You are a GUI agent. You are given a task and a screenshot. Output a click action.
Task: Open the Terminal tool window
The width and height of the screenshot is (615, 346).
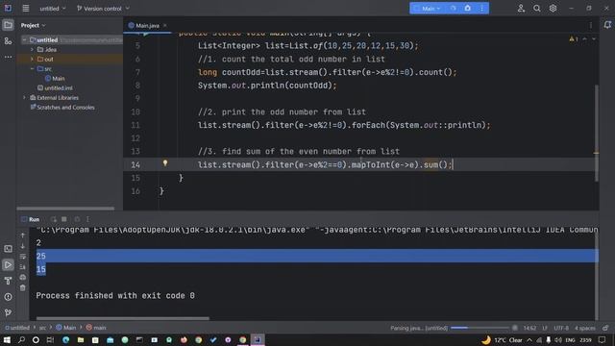(x=8, y=249)
